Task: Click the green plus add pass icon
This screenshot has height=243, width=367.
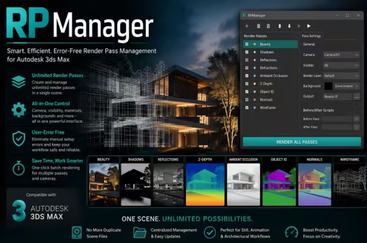Action: point(247,26)
